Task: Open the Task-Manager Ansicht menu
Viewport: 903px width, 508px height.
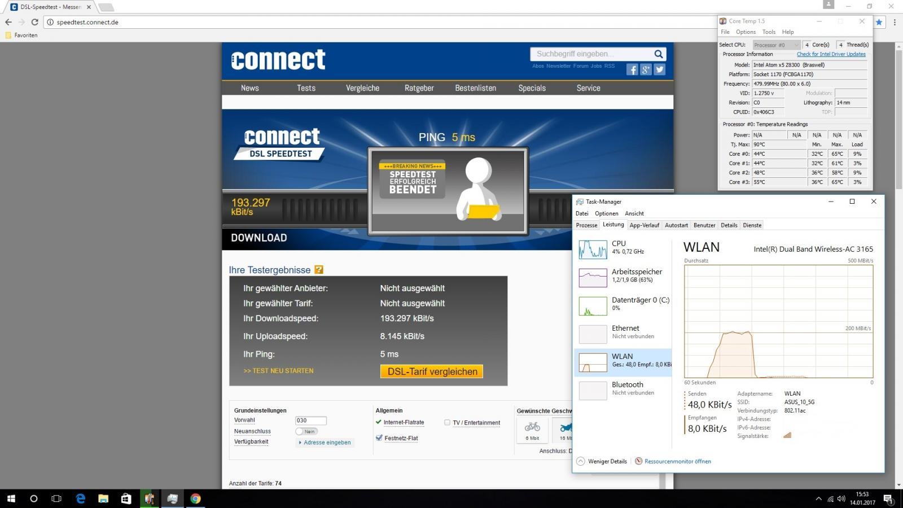Action: pos(634,213)
